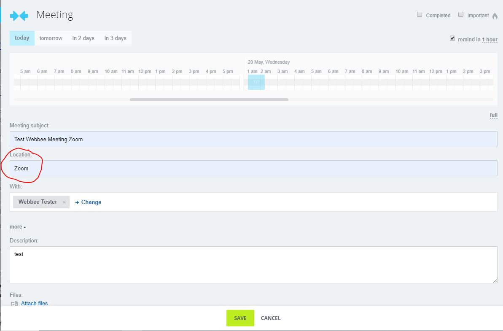Click the Important flame icon
The height and width of the screenshot is (331, 503).
click(495, 16)
